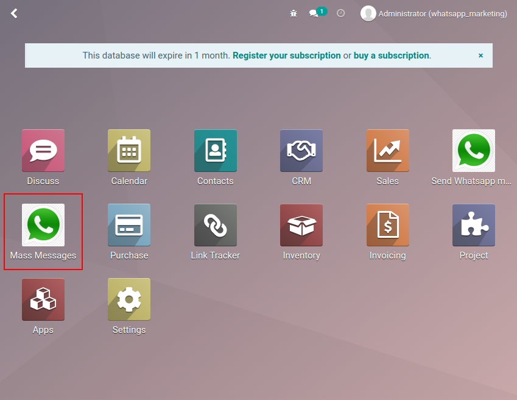The width and height of the screenshot is (517, 400).
Task: Open the Contacts app
Action: pyautogui.click(x=216, y=151)
